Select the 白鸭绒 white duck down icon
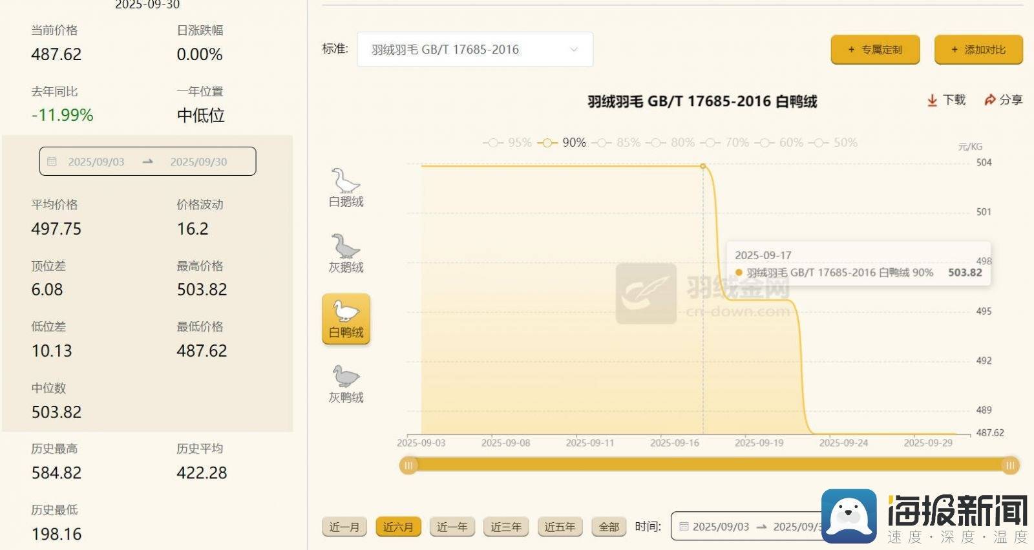Viewport: 1034px width, 550px height. click(x=346, y=312)
